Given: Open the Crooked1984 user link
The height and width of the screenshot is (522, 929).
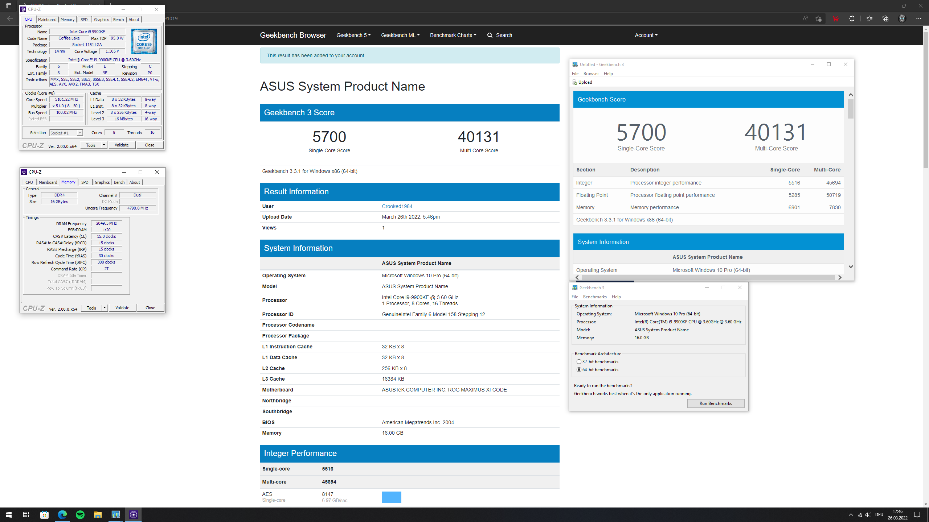Looking at the screenshot, I should click(x=397, y=206).
